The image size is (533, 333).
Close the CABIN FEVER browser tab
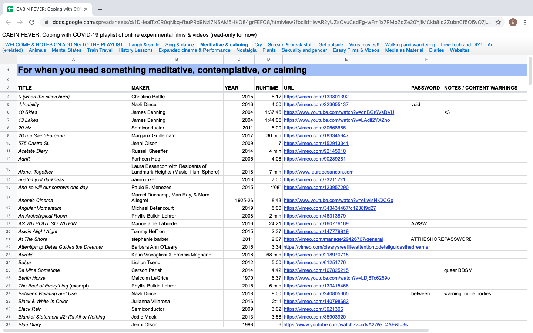coord(86,9)
